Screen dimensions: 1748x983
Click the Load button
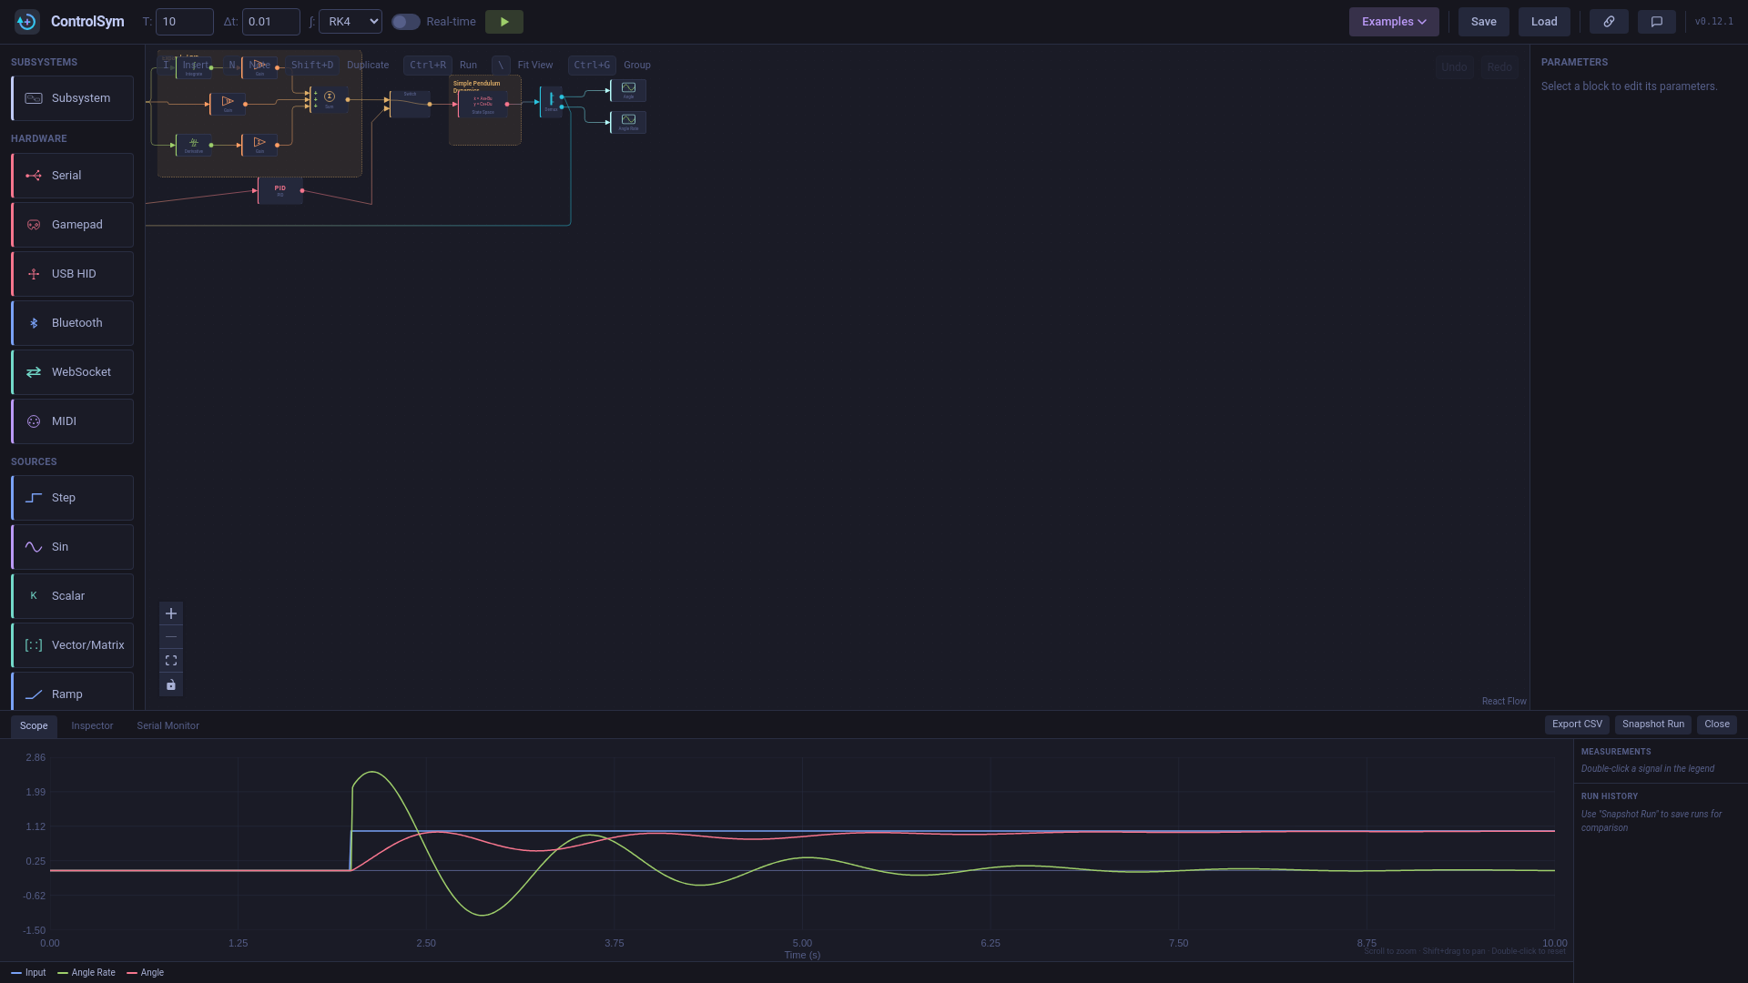(1544, 22)
